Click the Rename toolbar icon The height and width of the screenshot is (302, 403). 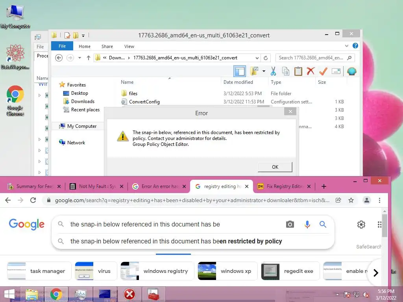[336, 71]
